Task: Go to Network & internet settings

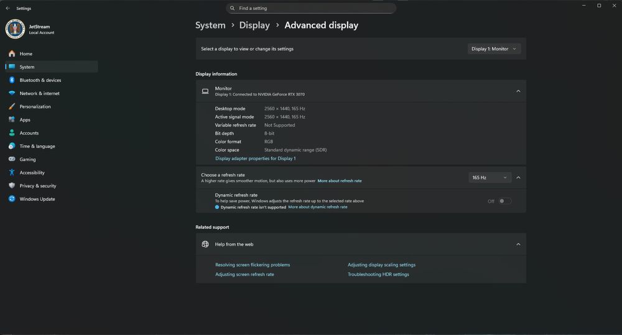Action: [x=52, y=93]
